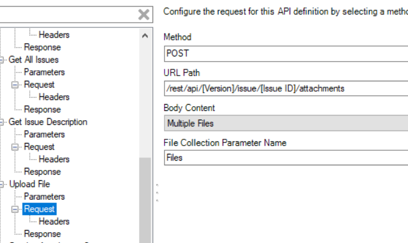The image size is (408, 243).
Task: Open Response under Upload File
Action: click(42, 234)
